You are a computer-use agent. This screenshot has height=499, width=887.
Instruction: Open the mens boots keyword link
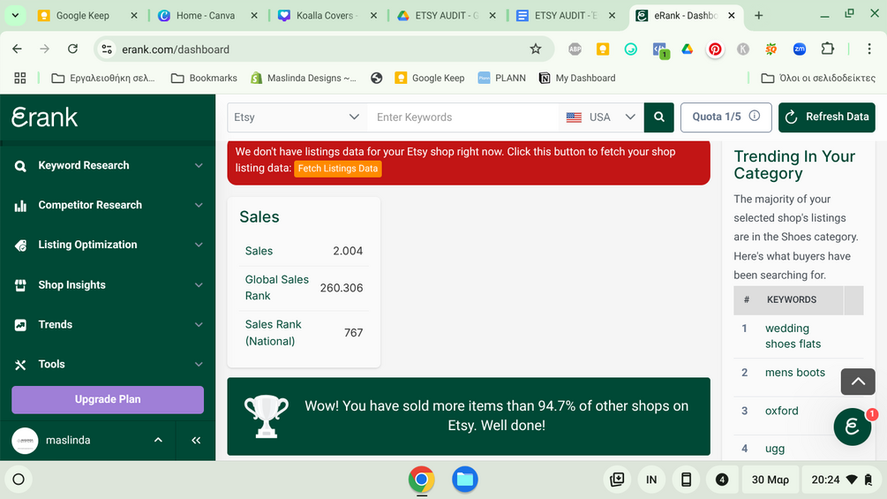point(795,373)
